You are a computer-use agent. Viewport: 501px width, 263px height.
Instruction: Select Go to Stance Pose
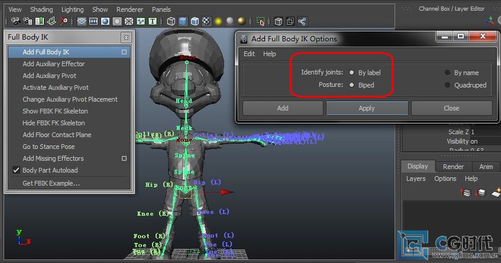(69, 147)
